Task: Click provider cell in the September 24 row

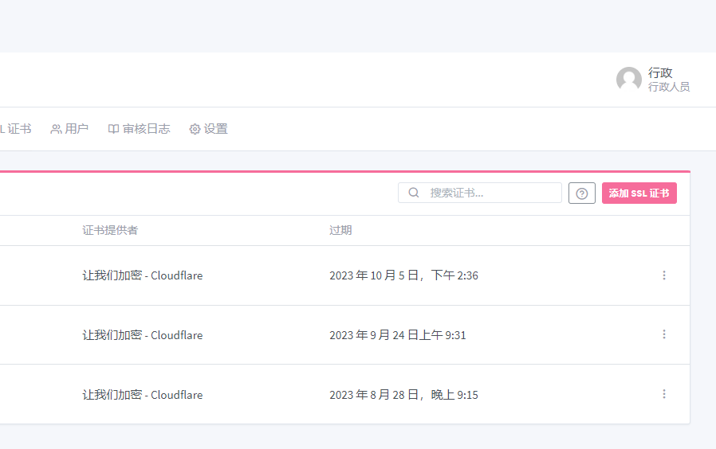Action: (143, 335)
